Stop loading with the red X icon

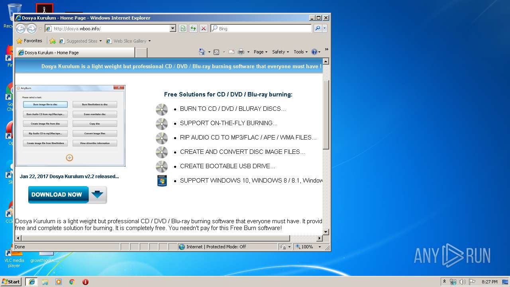[204, 28]
